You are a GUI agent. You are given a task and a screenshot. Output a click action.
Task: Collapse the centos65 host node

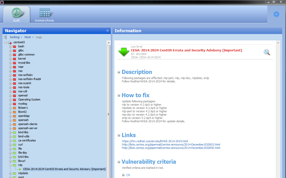[5, 42]
